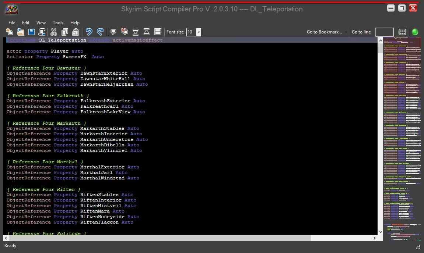Click the MarkarthUnderstone property line
Screen dimensions: 424x253
click(77, 139)
